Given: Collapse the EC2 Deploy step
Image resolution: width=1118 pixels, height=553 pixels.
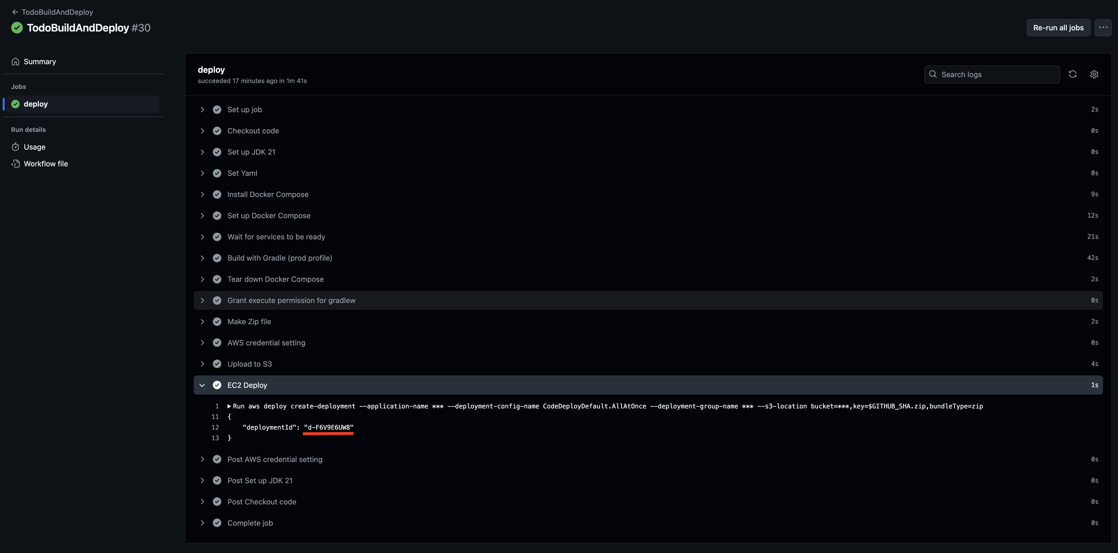Looking at the screenshot, I should point(202,385).
